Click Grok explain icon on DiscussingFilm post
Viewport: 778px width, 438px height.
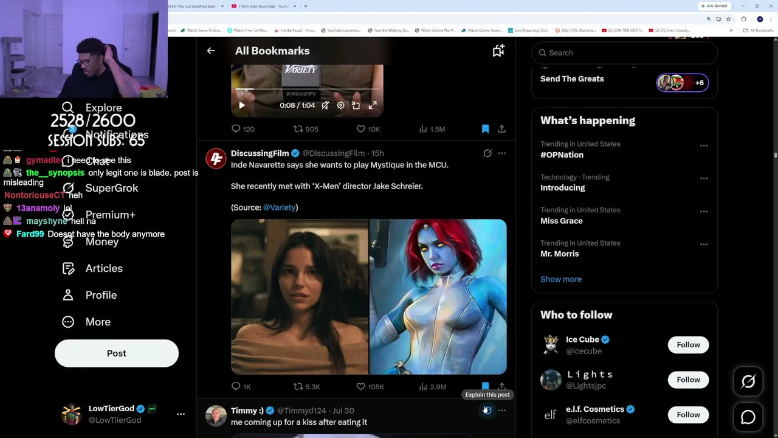coord(487,153)
